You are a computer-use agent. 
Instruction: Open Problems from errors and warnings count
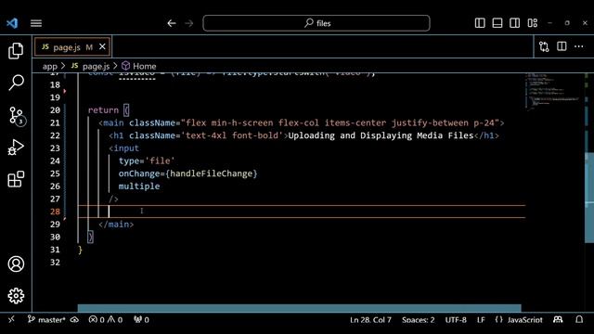pyautogui.click(x=106, y=320)
